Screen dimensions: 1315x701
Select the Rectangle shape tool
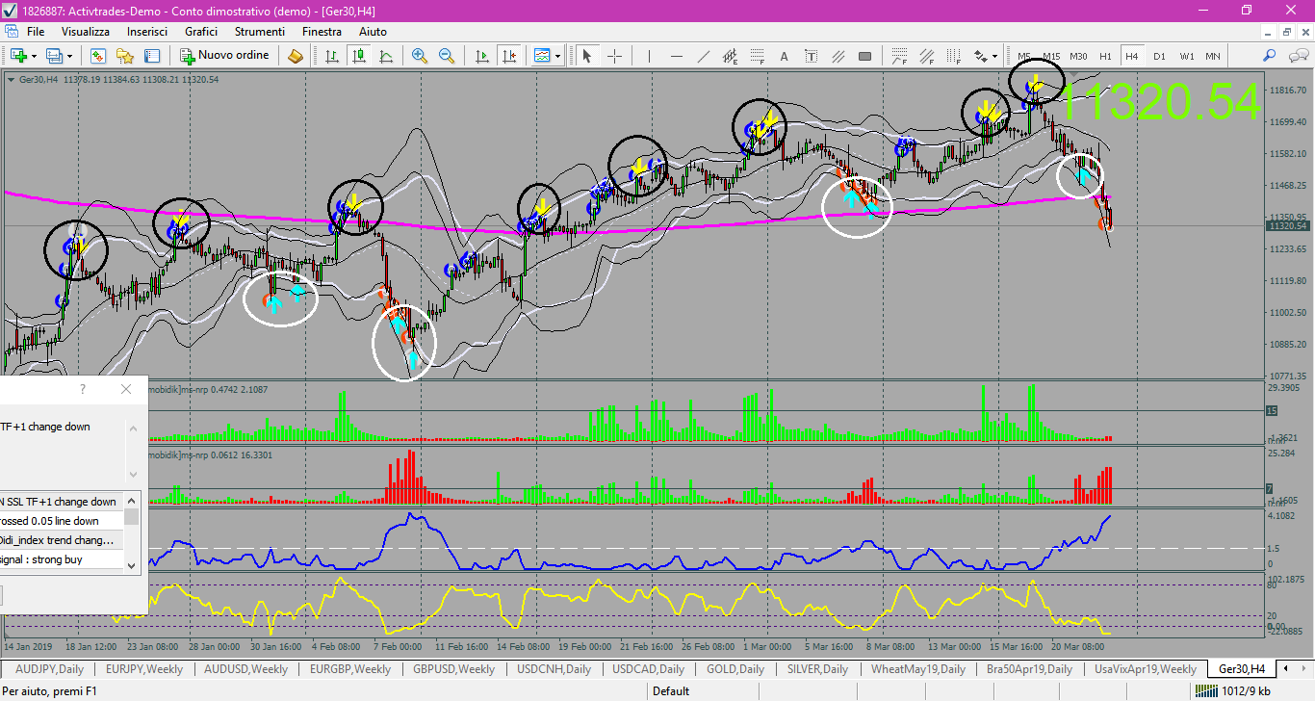point(865,56)
